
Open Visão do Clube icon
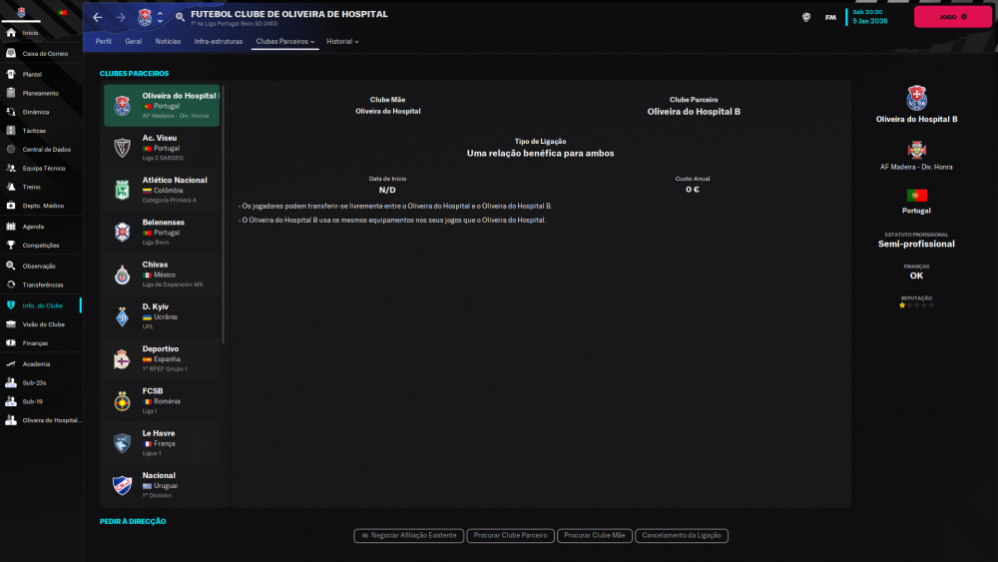click(11, 324)
